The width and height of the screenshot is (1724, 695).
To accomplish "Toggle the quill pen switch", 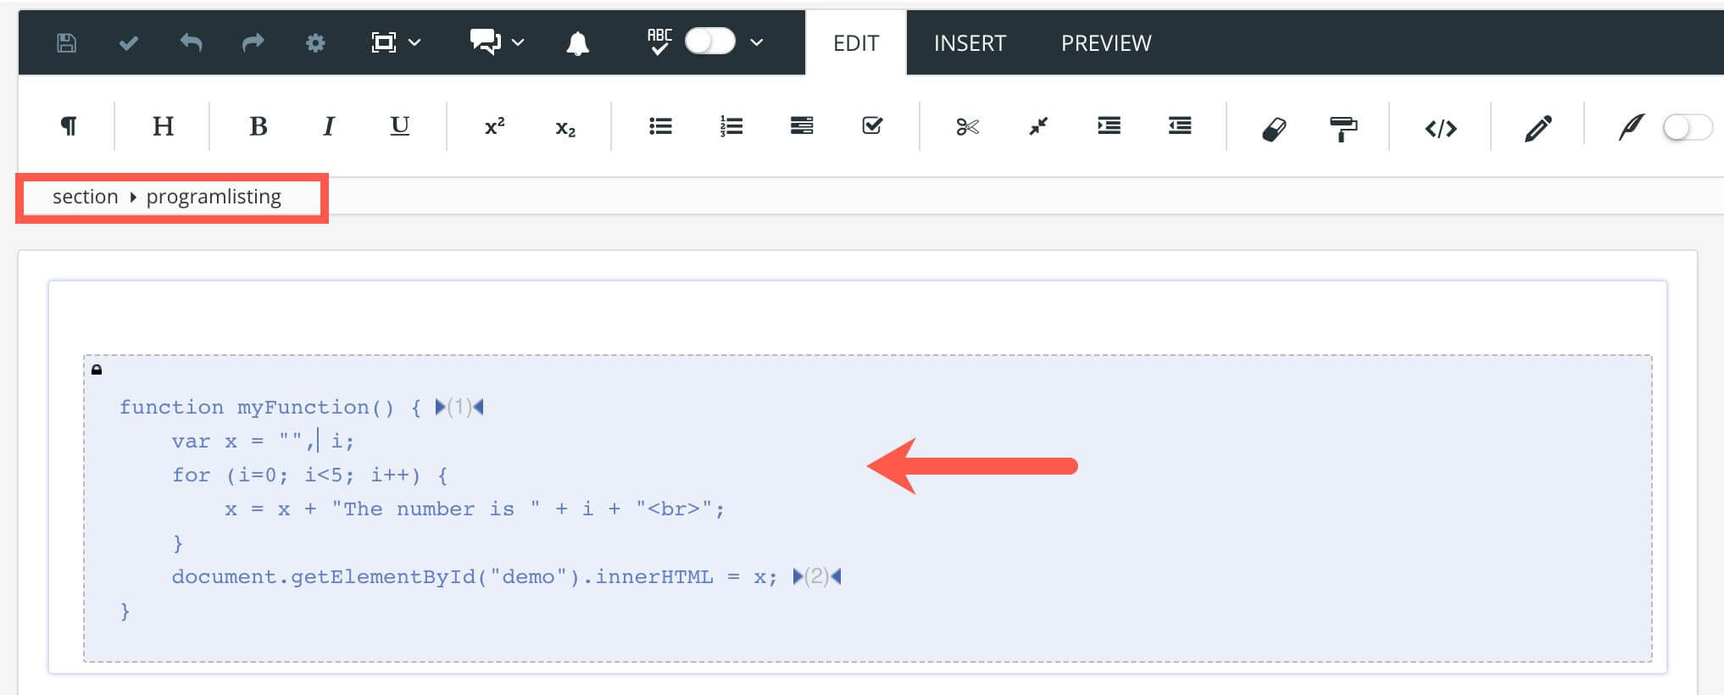I will [x=1687, y=128].
